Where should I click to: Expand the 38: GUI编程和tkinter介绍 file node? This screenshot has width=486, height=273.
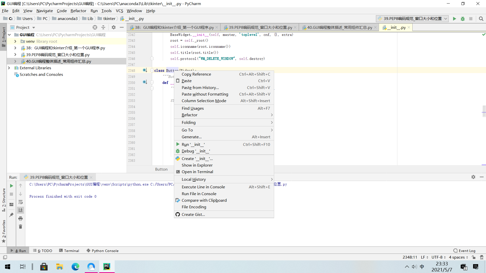pos(15,48)
